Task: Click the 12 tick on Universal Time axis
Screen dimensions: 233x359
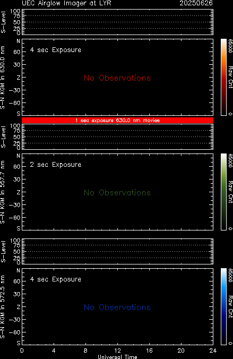Action: pyautogui.click(x=117, y=351)
